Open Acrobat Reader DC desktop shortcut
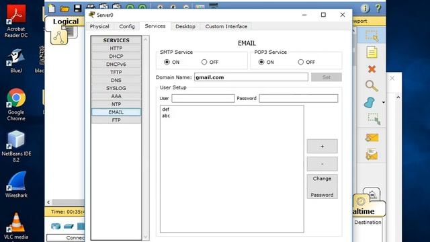This screenshot has height=242, width=430. pos(16,21)
